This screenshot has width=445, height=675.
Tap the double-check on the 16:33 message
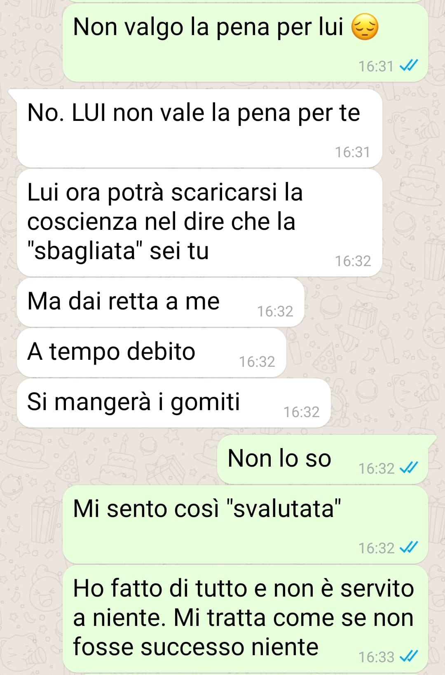click(409, 656)
